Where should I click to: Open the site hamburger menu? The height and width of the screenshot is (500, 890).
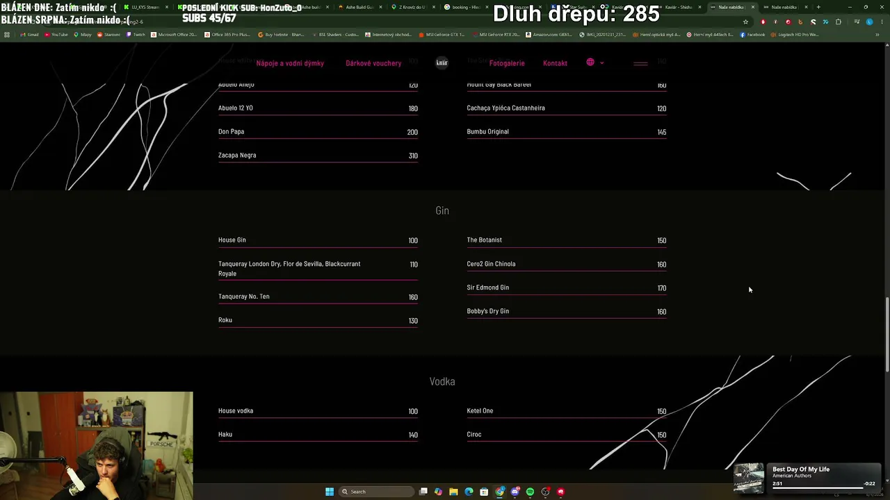point(640,63)
